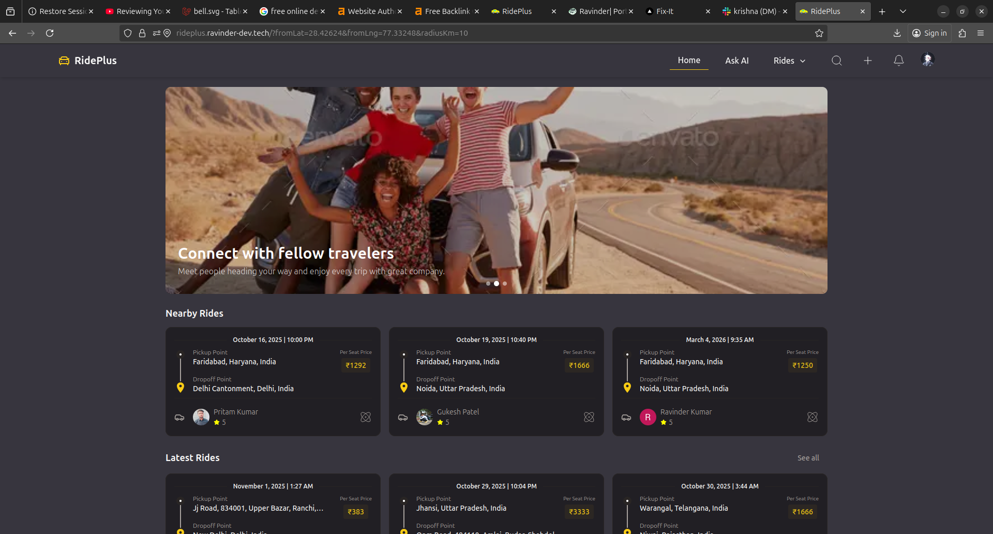
Task: Click the dropoff location pin on Ravinder Kumar's card
Action: click(x=627, y=387)
